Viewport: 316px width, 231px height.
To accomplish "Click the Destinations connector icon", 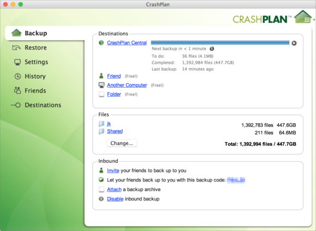I will [16, 105].
